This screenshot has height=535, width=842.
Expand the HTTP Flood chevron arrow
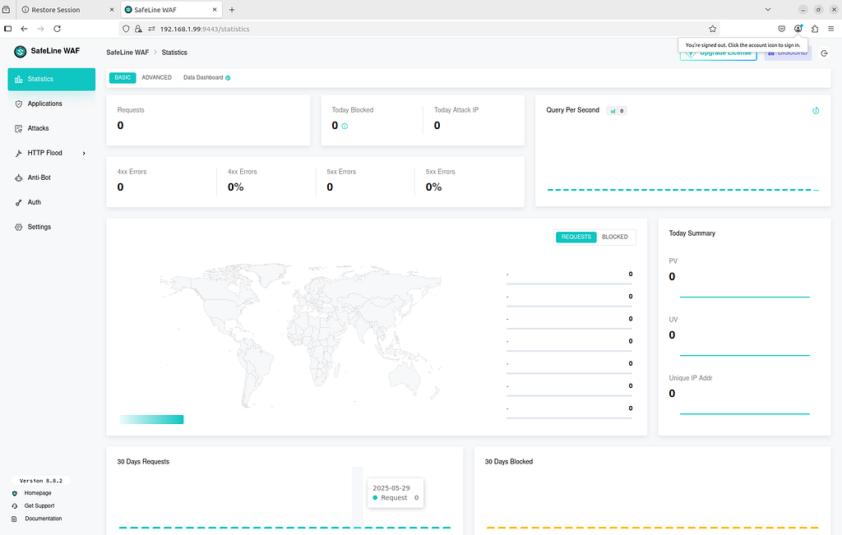pyautogui.click(x=84, y=154)
